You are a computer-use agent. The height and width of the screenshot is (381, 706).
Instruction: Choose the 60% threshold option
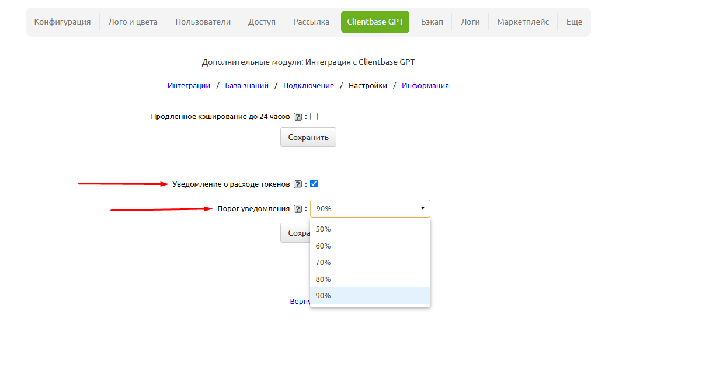[x=370, y=246]
